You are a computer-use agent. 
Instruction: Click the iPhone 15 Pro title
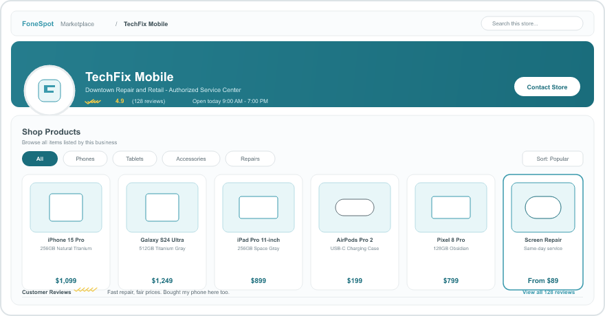click(66, 240)
